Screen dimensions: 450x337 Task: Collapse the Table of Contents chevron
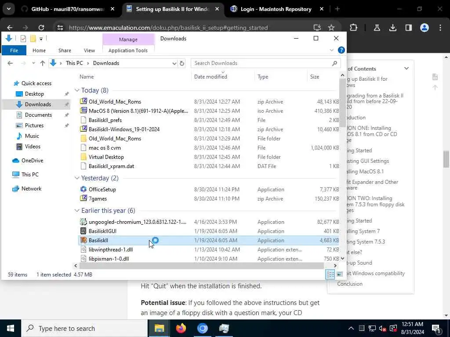point(406,68)
